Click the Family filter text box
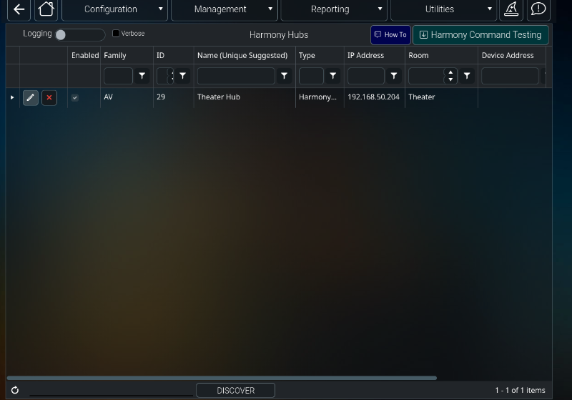The height and width of the screenshot is (400, 572). [118, 76]
